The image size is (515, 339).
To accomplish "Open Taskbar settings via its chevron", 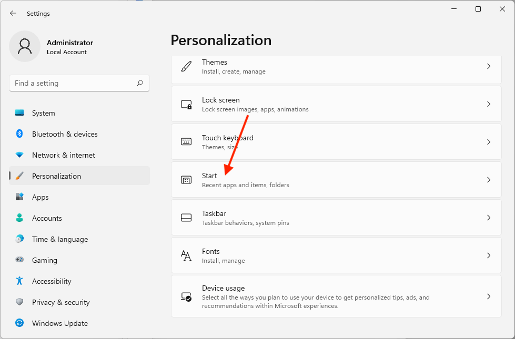I will [x=489, y=218].
